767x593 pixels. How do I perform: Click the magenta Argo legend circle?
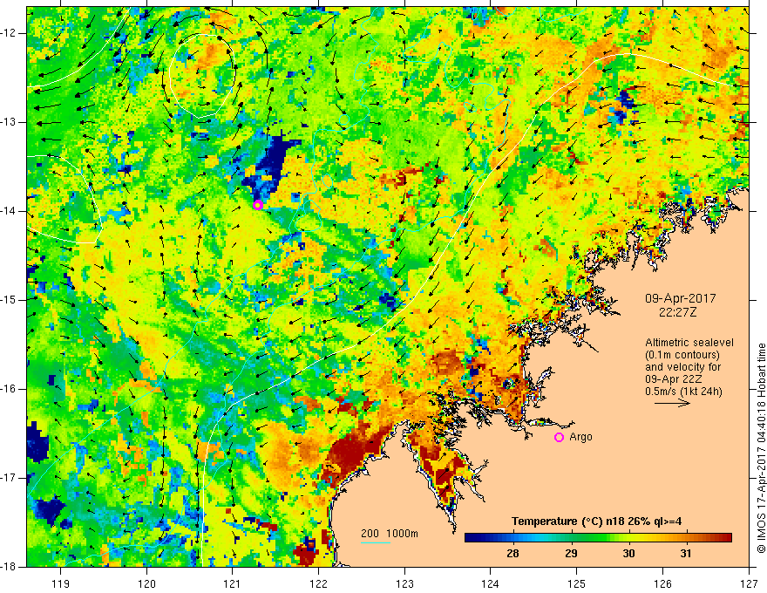(x=559, y=438)
